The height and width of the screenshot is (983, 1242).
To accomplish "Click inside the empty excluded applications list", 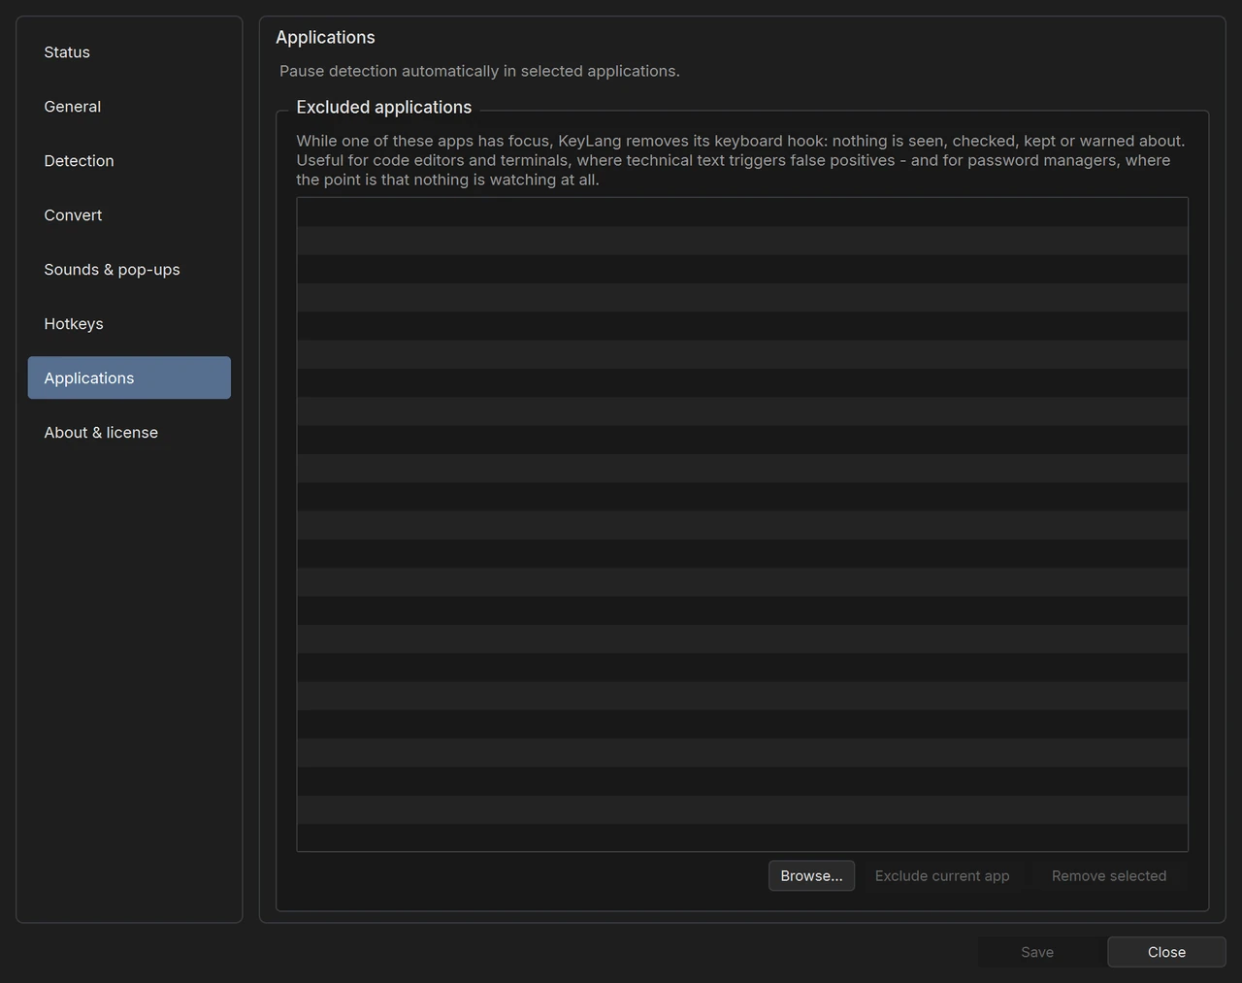I will pos(742,524).
